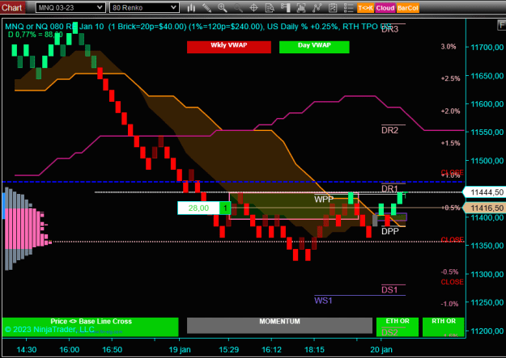Click the F button at top right

point(502,25)
